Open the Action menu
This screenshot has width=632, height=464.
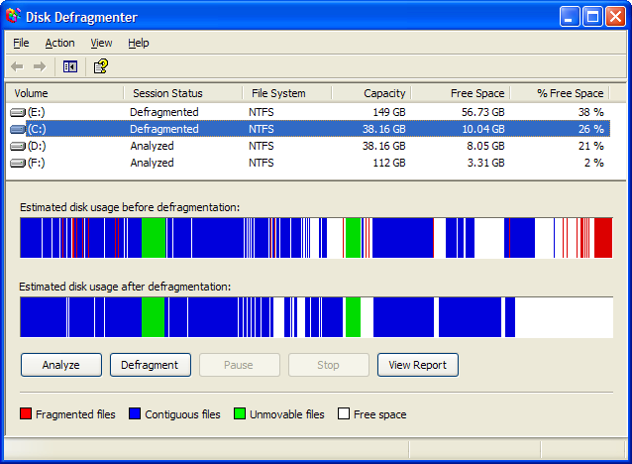[x=59, y=43]
